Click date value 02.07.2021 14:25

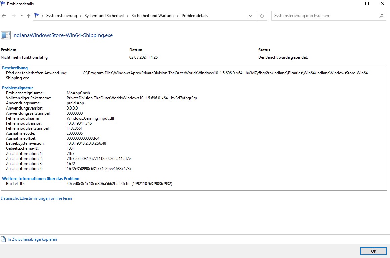point(144,57)
